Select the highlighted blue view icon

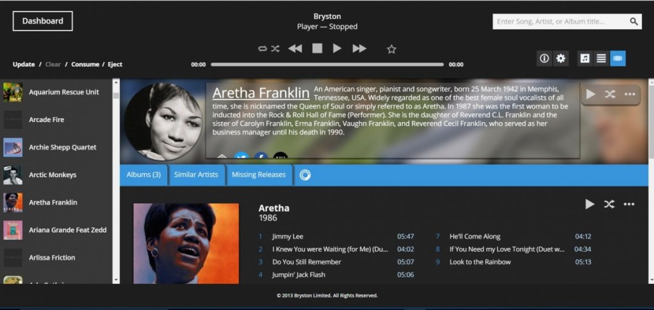tap(618, 58)
